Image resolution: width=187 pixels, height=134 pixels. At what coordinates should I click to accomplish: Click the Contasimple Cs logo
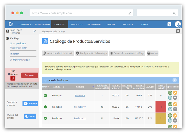click(11, 24)
